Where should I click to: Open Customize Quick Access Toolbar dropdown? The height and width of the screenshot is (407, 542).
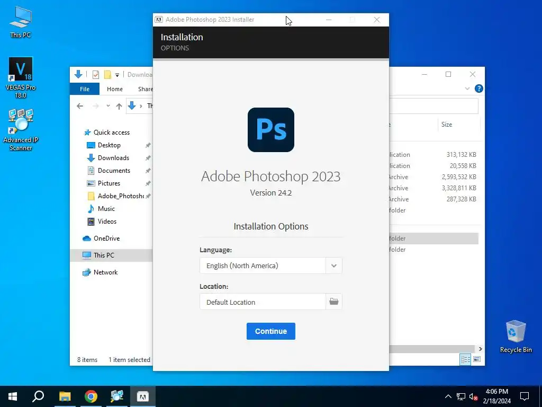point(117,75)
